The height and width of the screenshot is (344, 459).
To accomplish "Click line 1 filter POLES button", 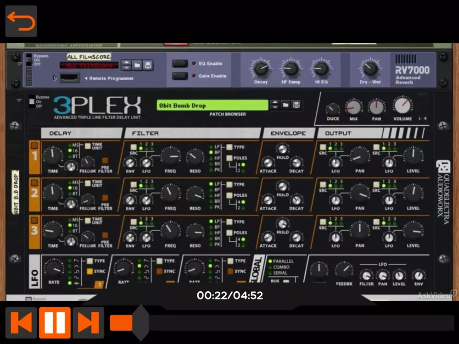I will pyautogui.click(x=229, y=158).
